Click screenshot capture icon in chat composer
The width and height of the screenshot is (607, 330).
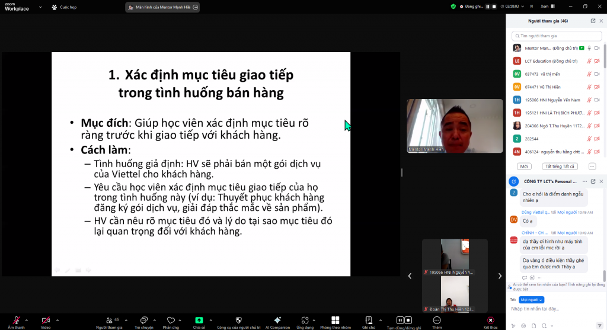pyautogui.click(x=544, y=326)
